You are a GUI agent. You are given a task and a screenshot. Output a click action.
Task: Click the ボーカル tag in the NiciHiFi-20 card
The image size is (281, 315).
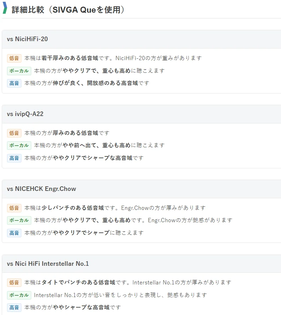tap(19, 71)
